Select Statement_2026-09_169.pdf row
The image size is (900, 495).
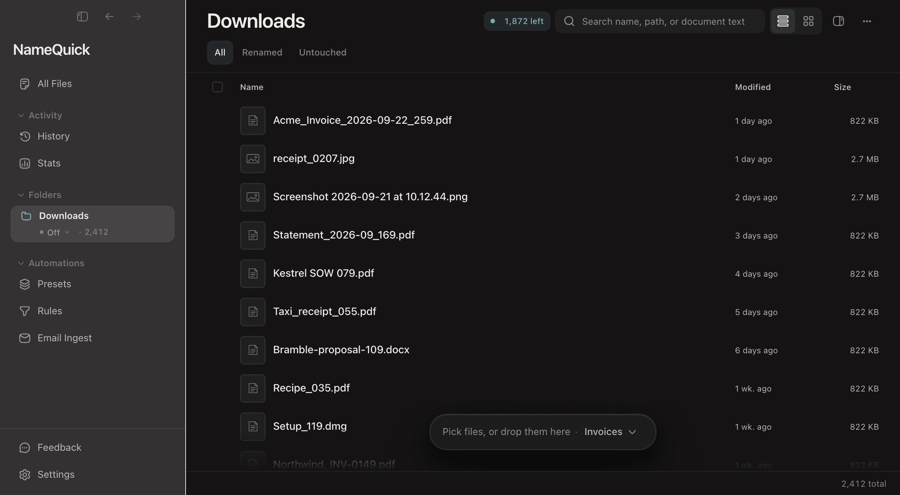544,235
